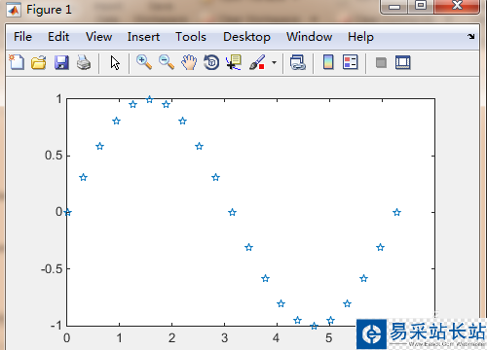Viewport: 487px width, 350px height.
Task: Click the star marker at the sine minimum
Action: 314,326
